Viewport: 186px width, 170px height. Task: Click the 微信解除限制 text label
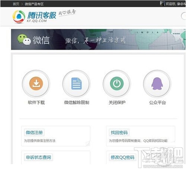click(77, 102)
